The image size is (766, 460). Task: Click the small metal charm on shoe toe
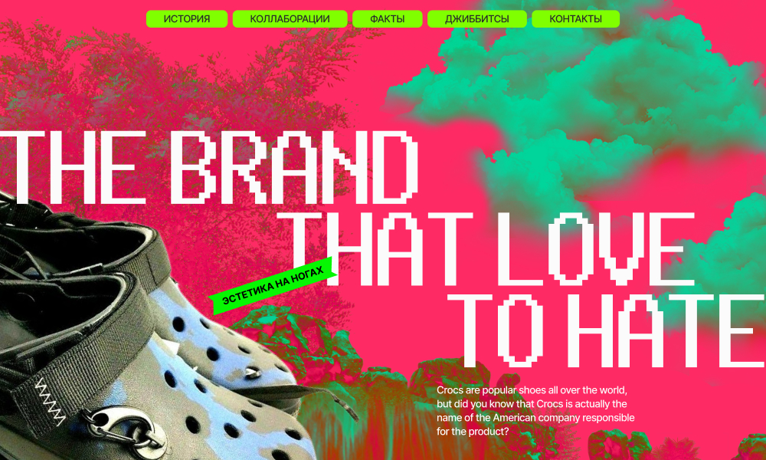253,373
